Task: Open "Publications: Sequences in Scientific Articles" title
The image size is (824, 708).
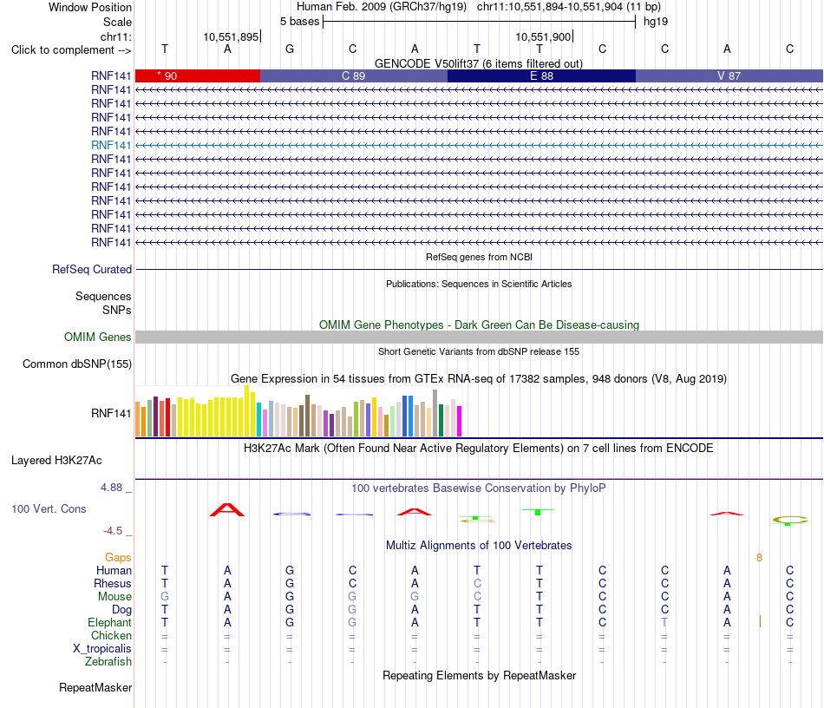Action: (479, 284)
